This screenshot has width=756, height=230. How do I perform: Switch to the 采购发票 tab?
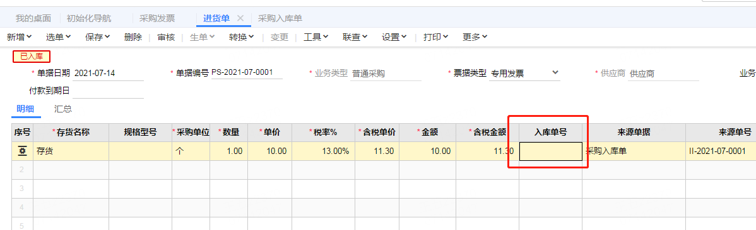point(157,18)
